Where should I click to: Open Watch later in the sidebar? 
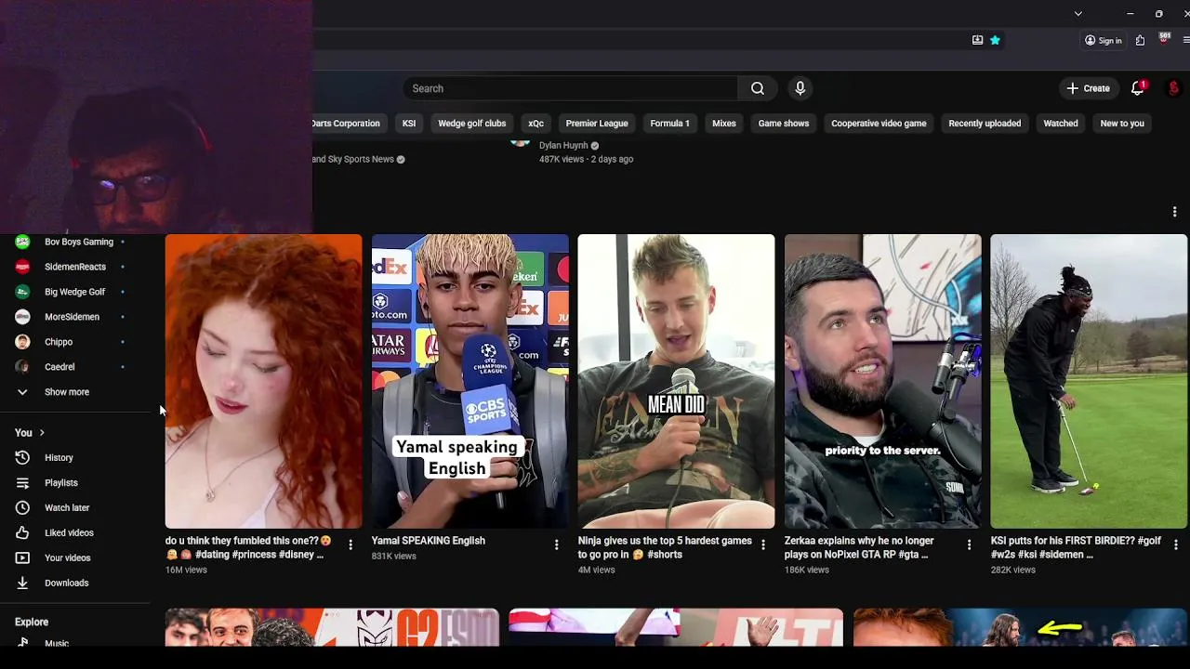(75, 508)
